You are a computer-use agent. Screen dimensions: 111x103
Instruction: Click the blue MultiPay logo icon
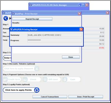pos(6,18)
